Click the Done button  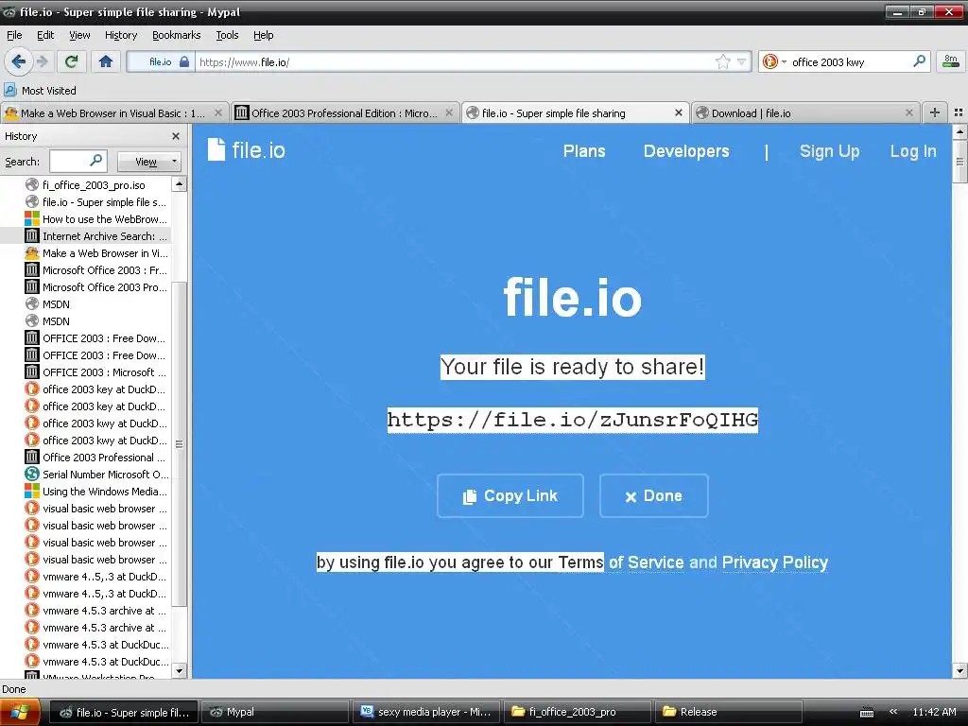coord(654,495)
